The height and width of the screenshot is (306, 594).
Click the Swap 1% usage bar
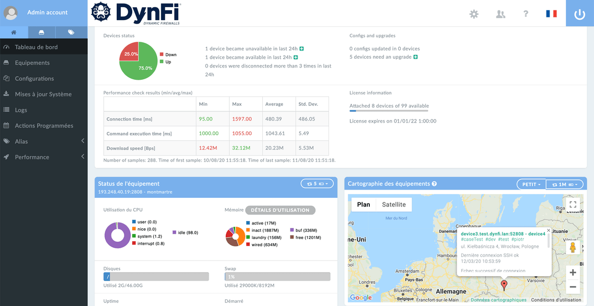click(x=277, y=277)
